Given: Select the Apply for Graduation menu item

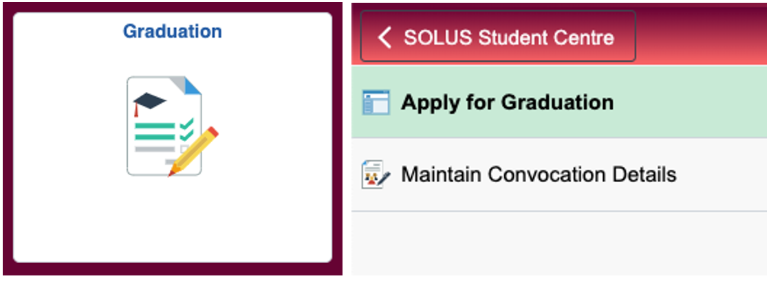Looking at the screenshot, I should [507, 103].
